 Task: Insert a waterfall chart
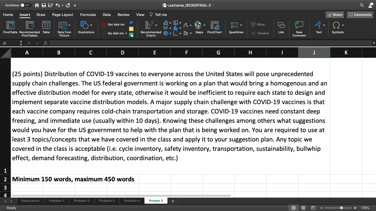coord(186,26)
